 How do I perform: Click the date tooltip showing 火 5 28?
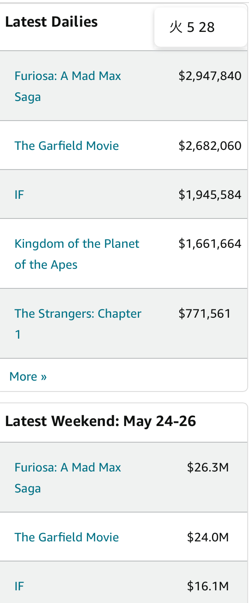click(x=201, y=27)
